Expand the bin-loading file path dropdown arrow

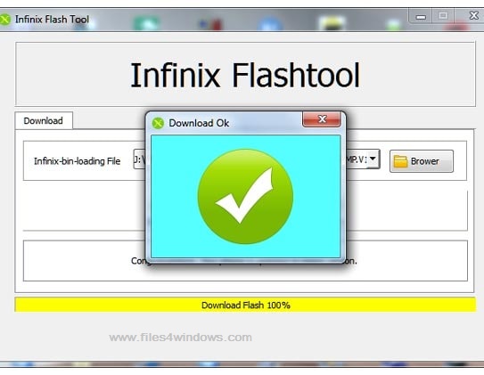(373, 159)
